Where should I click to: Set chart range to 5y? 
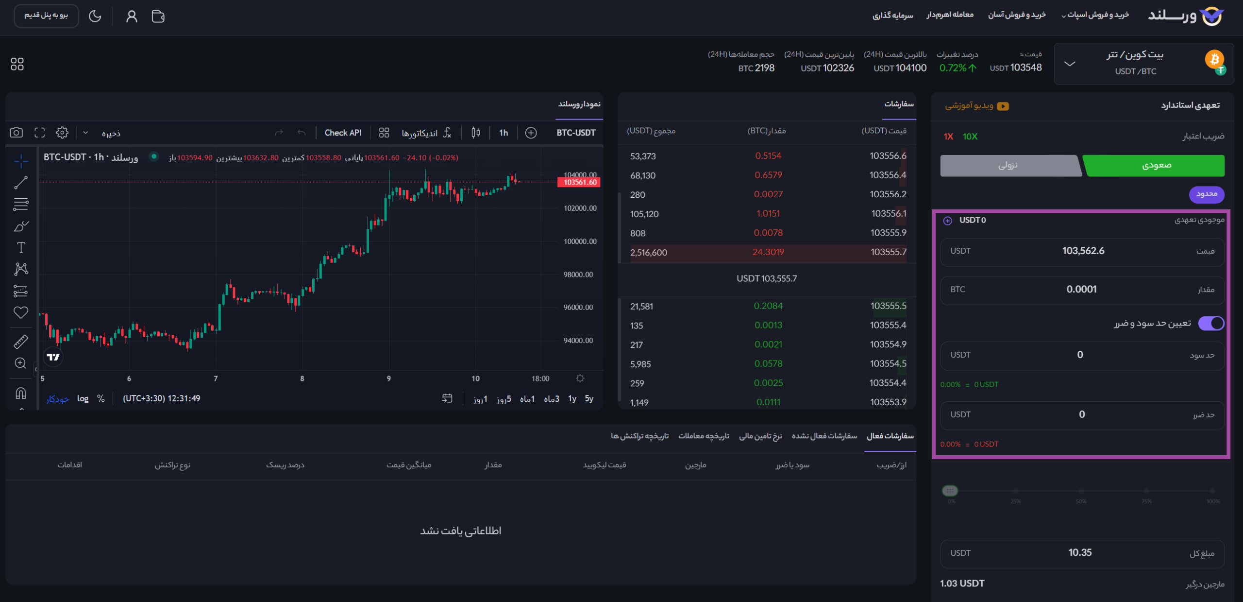pyautogui.click(x=589, y=398)
